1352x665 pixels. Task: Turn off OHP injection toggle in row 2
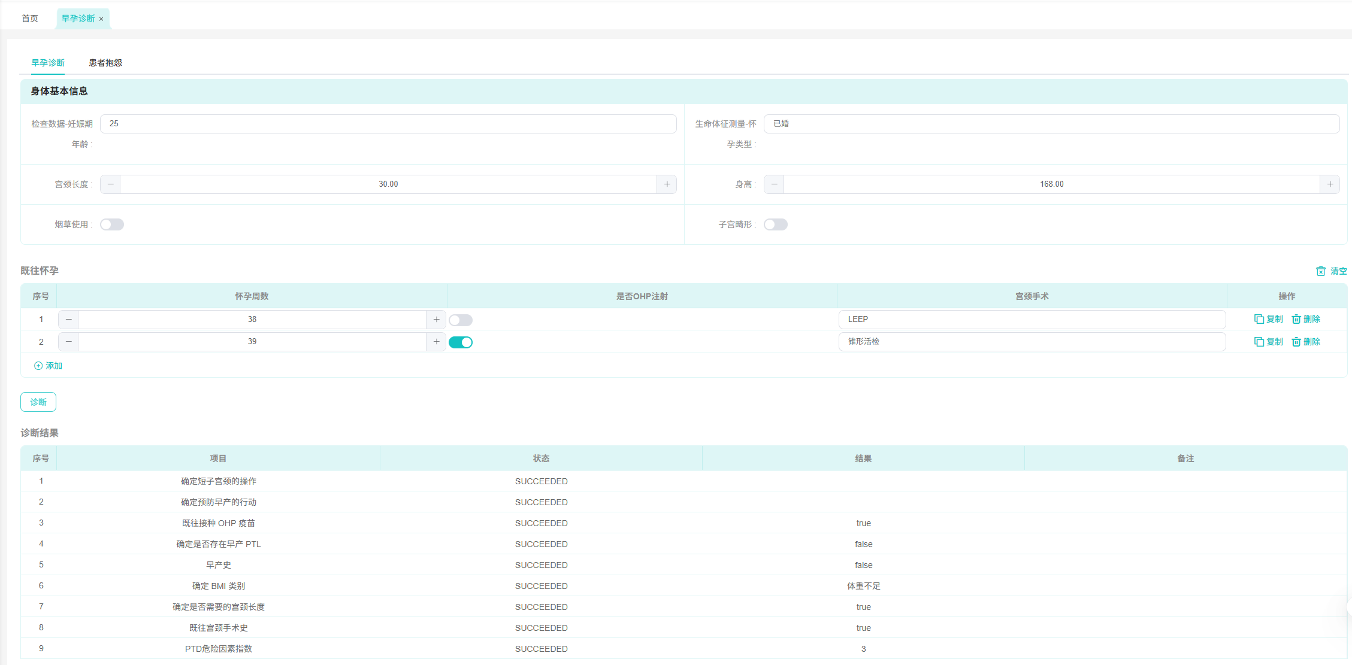point(461,342)
